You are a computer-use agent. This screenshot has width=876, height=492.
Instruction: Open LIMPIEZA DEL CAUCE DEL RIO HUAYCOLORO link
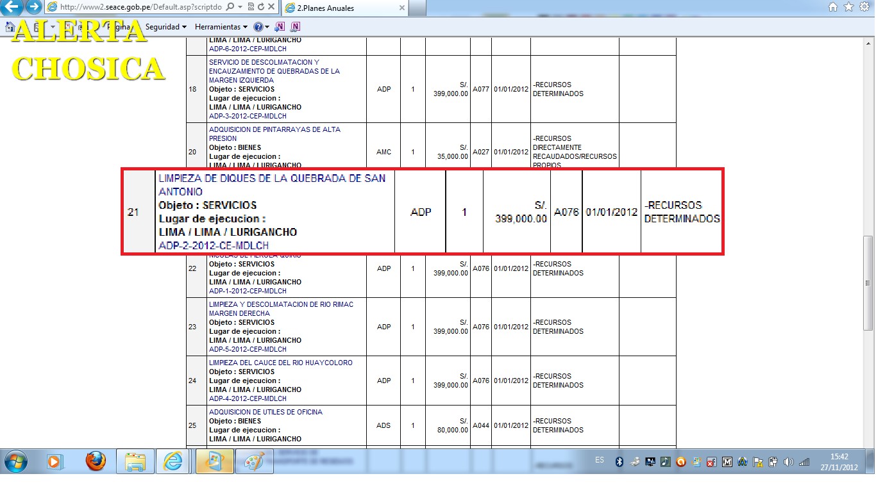281,363
